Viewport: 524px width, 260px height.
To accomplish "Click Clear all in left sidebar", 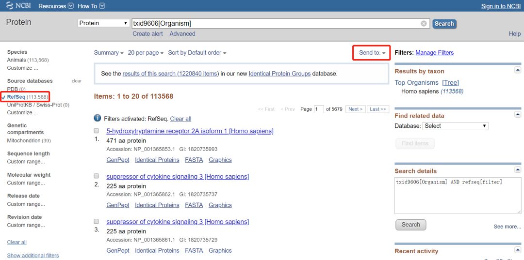I will click(x=16, y=243).
